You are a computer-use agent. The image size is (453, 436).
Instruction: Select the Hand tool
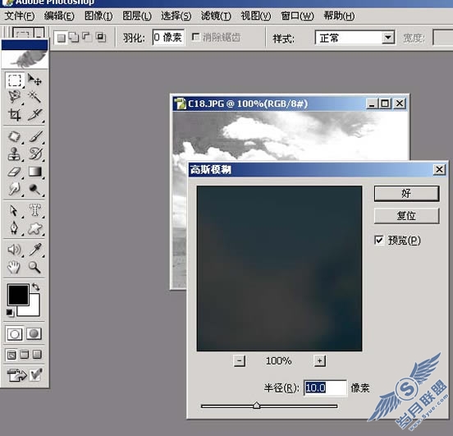tap(15, 268)
